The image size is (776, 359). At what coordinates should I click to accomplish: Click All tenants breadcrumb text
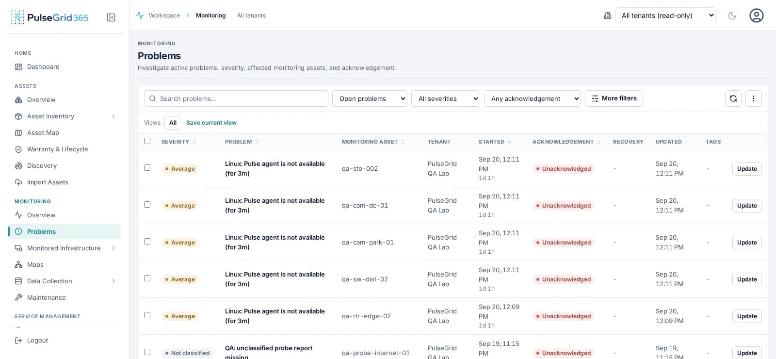click(251, 16)
